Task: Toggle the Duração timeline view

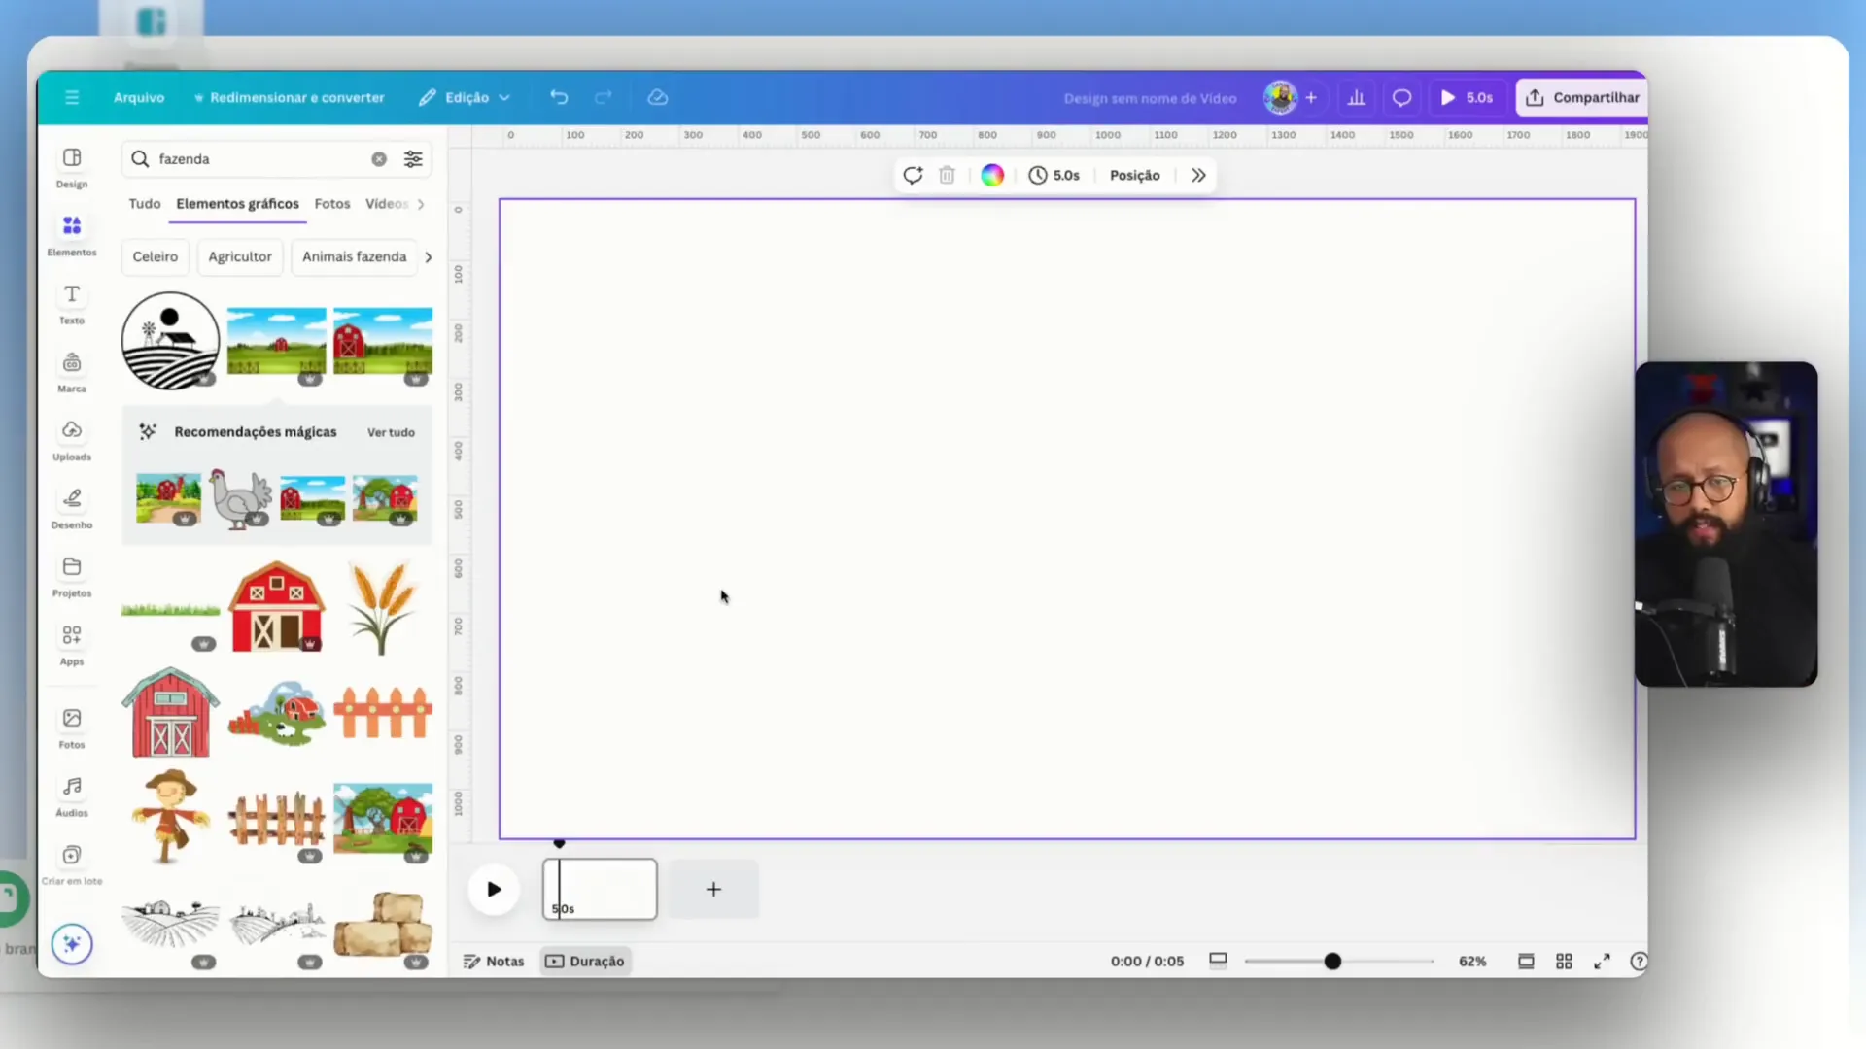Action: click(x=585, y=961)
